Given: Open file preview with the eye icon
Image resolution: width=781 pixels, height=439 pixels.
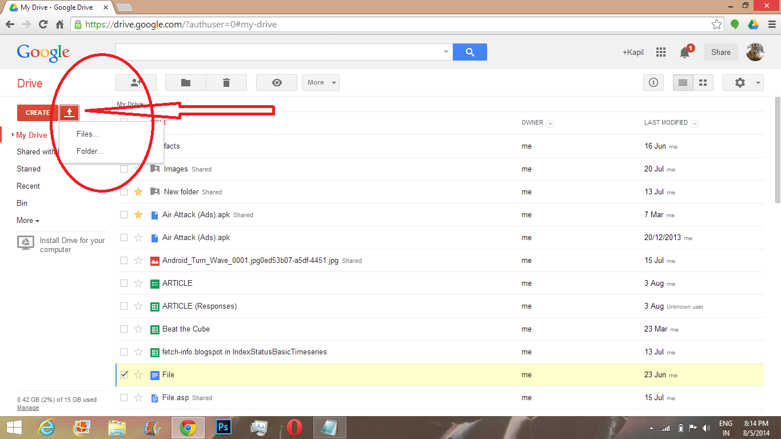Looking at the screenshot, I should 276,82.
